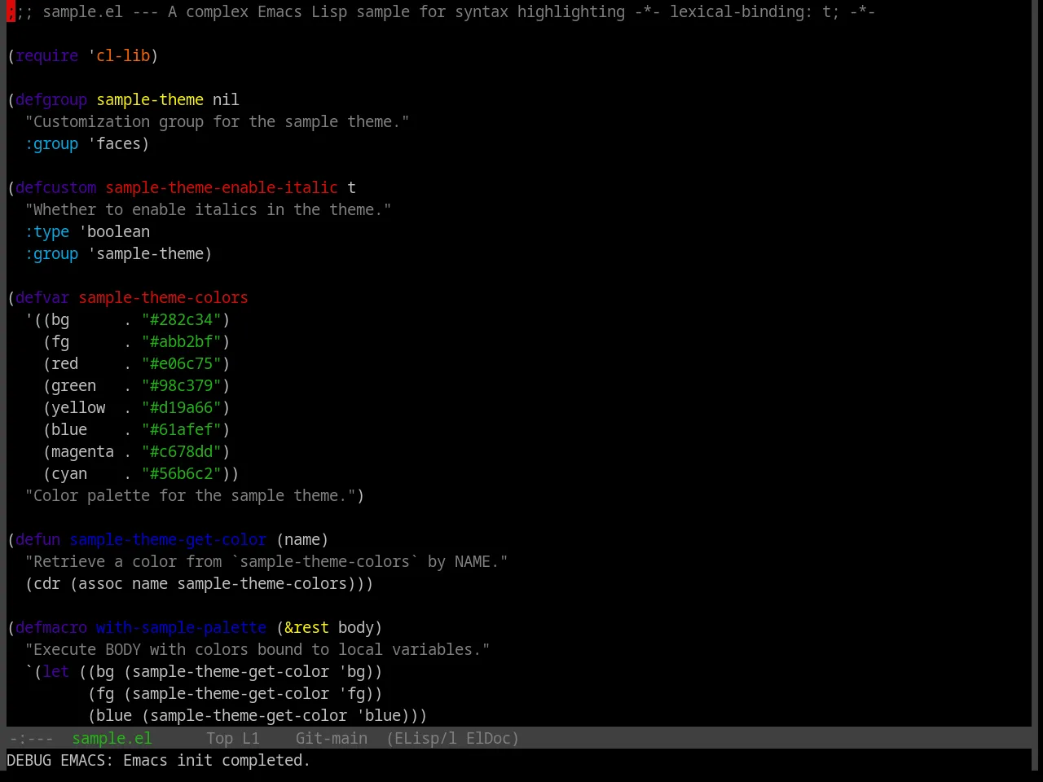The height and width of the screenshot is (782, 1043).
Task: Click the color string "#61afef"
Action: [182, 429]
